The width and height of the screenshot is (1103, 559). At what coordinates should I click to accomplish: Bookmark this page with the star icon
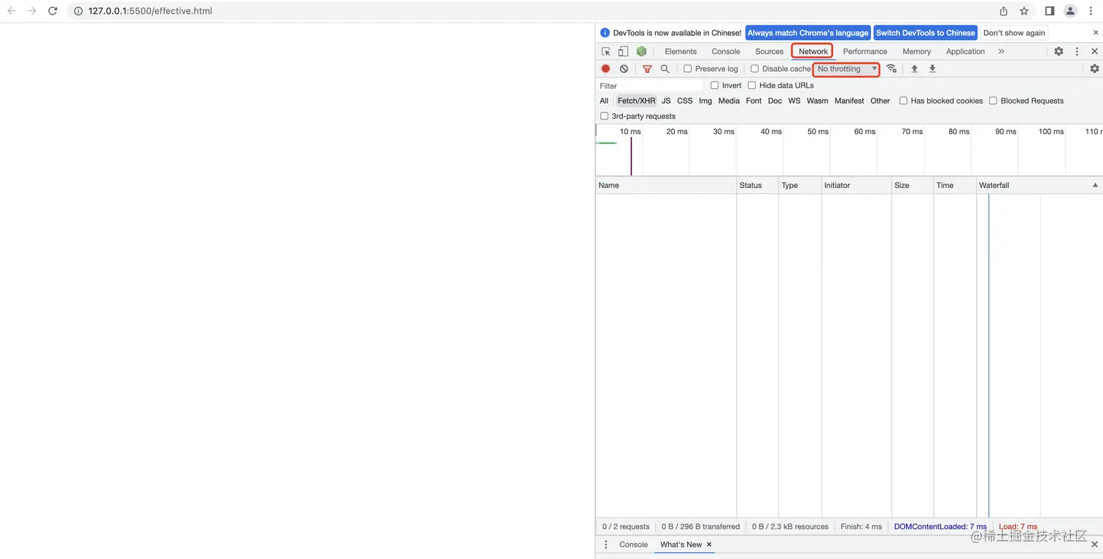click(x=1024, y=11)
